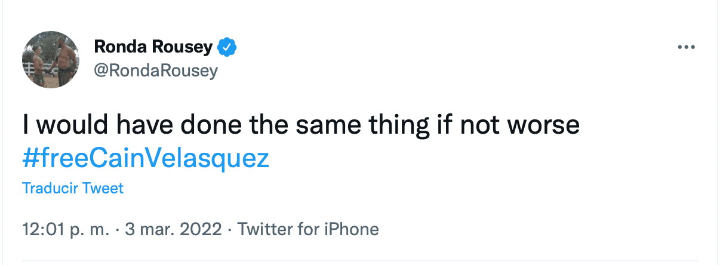Open the #freeCainVelasquez hashtag
720x265 pixels.
click(x=146, y=158)
